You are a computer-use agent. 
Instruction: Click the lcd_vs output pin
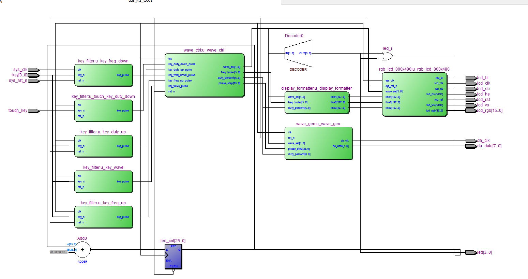(x=471, y=105)
